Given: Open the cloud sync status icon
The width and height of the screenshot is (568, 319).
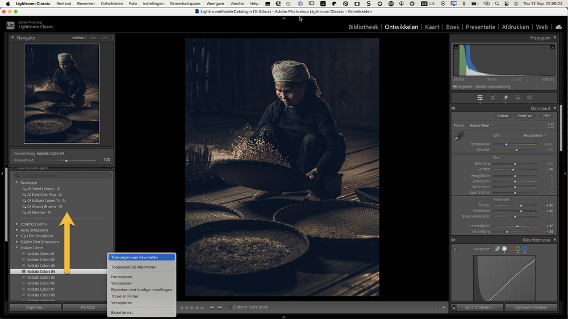Looking at the screenshot, I should (558, 27).
